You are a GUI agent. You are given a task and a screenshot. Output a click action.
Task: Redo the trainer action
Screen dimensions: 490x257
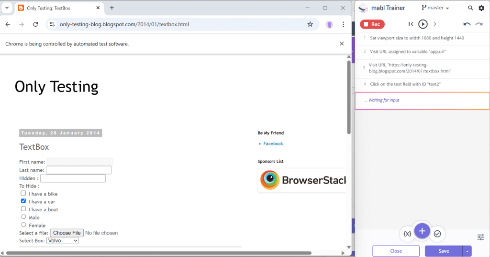[x=479, y=24]
